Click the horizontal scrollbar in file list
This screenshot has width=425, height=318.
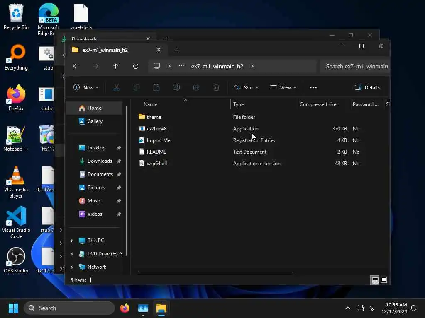pos(215,272)
